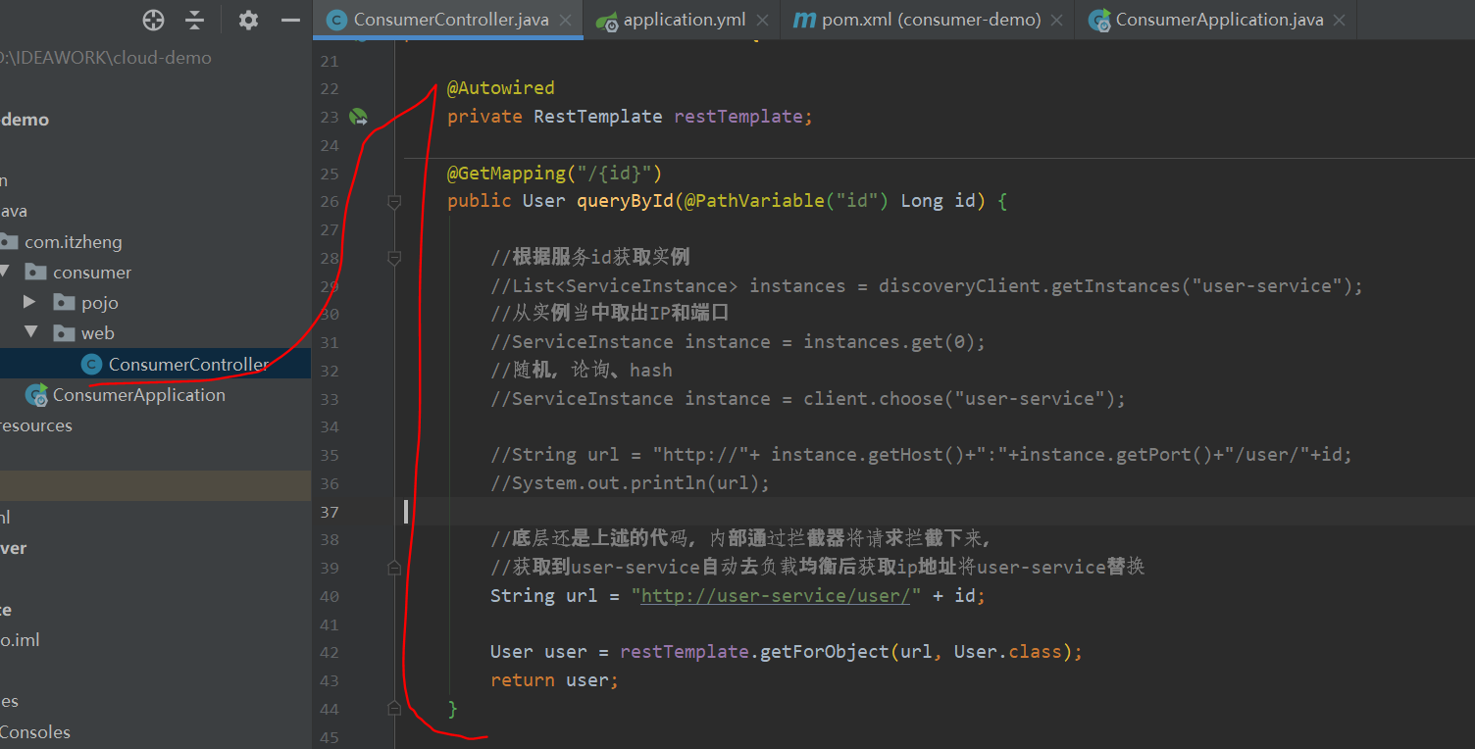
Task: Toggle comment fold marker at line 39
Action: [394, 568]
